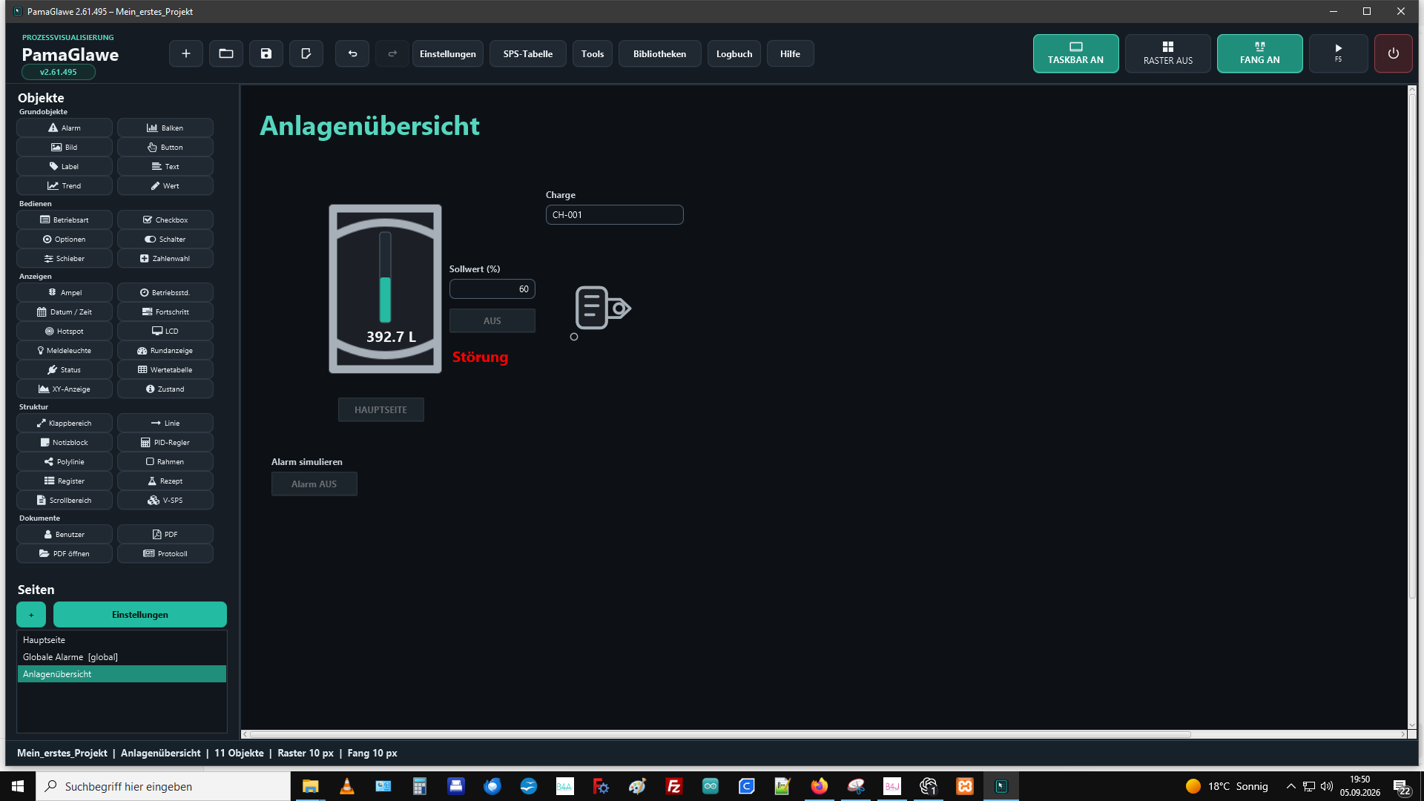Image resolution: width=1424 pixels, height=801 pixels.
Task: Click the save disk icon
Action: 266,53
